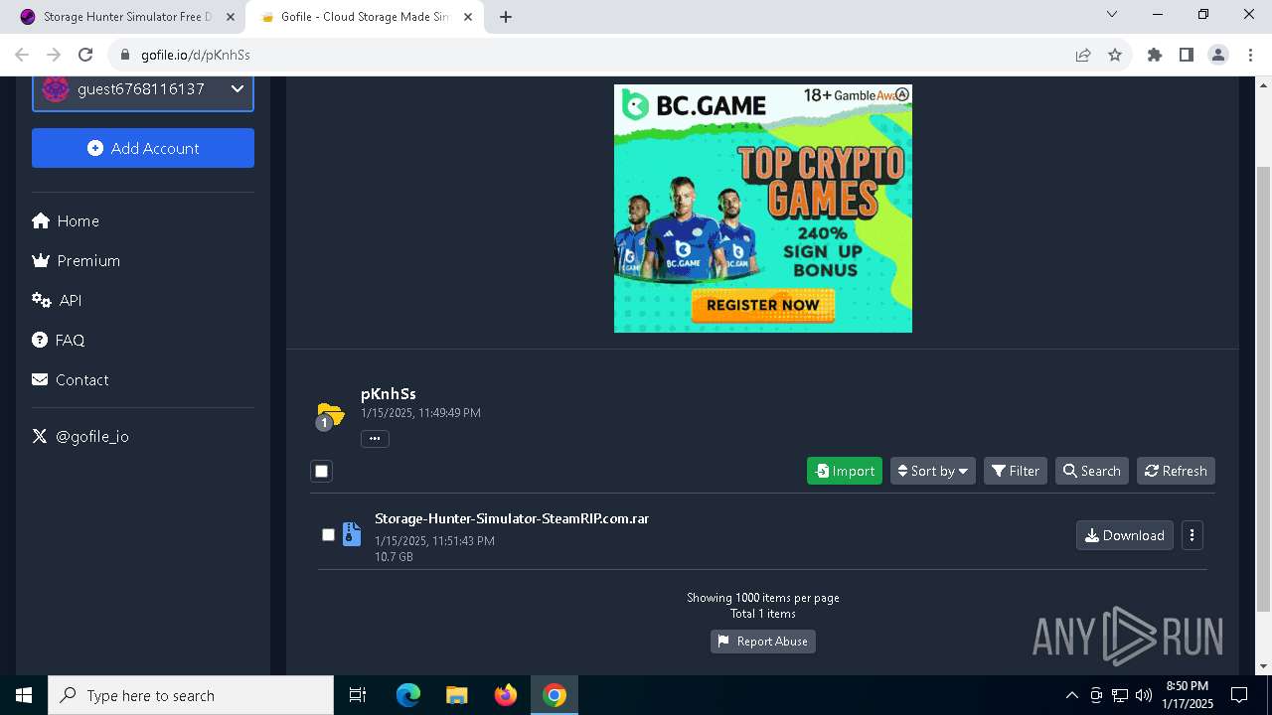The height and width of the screenshot is (715, 1272).
Task: Open the Chrome three-dot menu
Action: (x=1250, y=56)
